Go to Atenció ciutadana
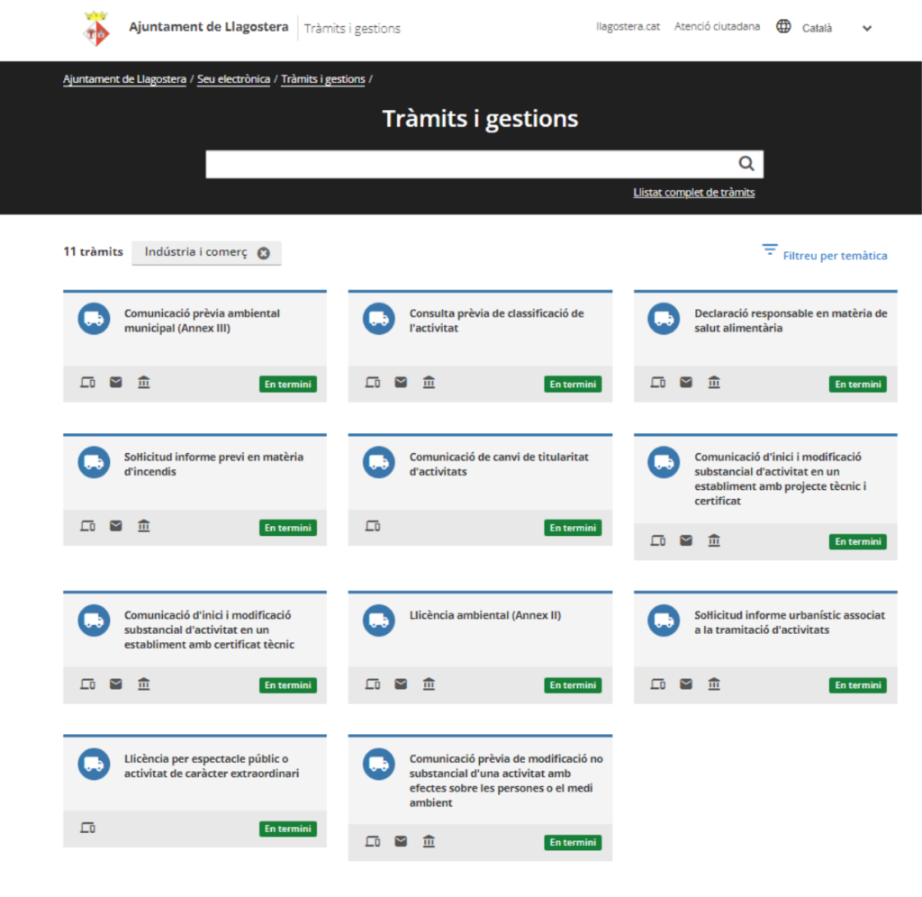The image size is (922, 897). 717,27
